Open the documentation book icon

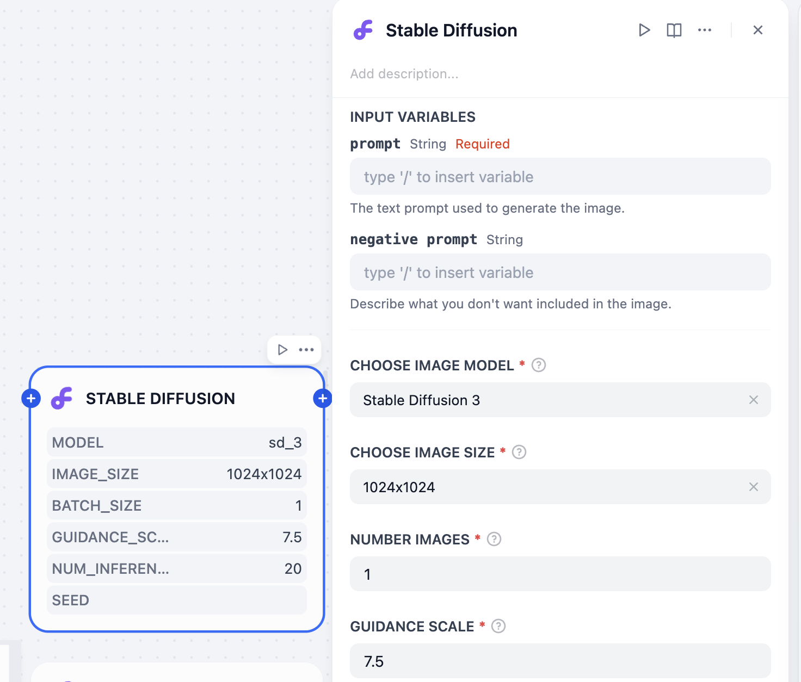(674, 30)
